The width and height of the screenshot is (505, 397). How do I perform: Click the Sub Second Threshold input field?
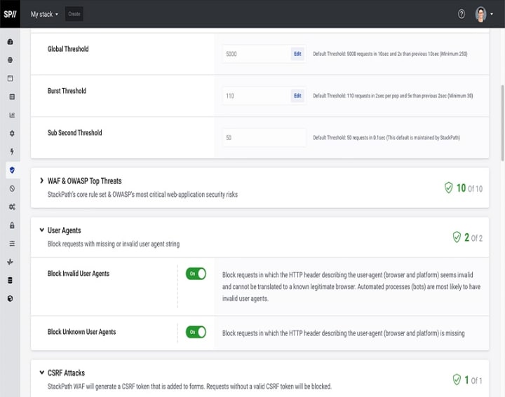[264, 138]
